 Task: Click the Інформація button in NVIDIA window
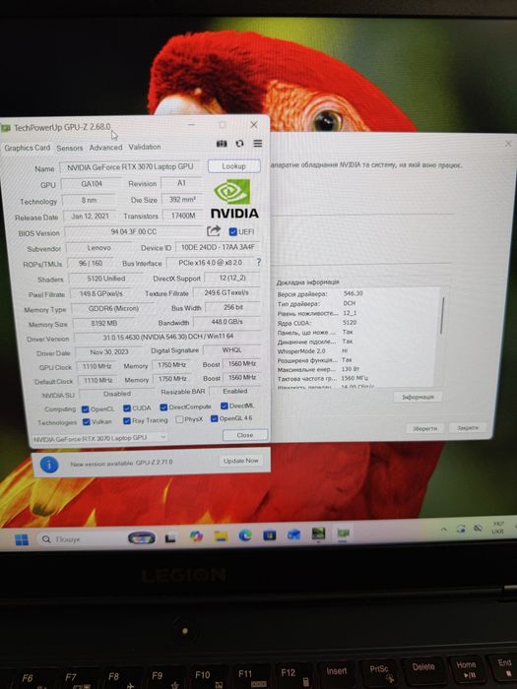coord(418,397)
